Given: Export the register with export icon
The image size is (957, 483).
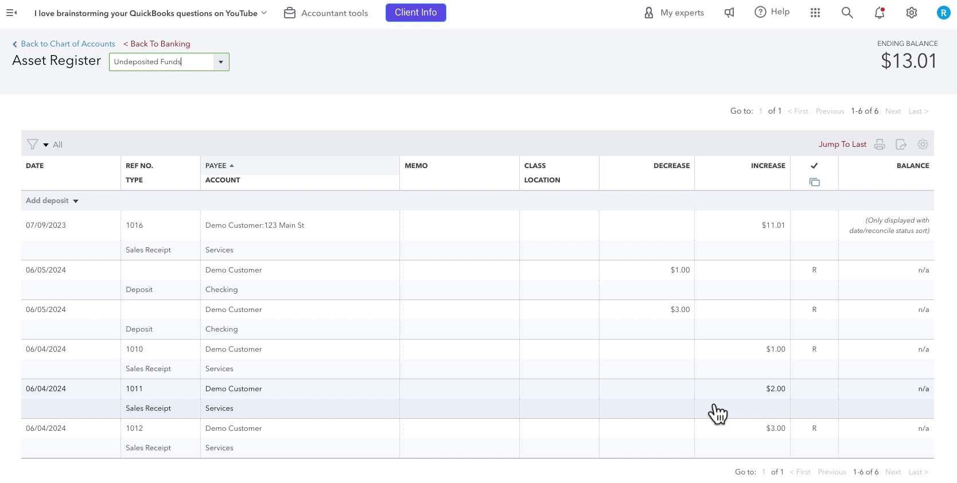Looking at the screenshot, I should [x=901, y=145].
